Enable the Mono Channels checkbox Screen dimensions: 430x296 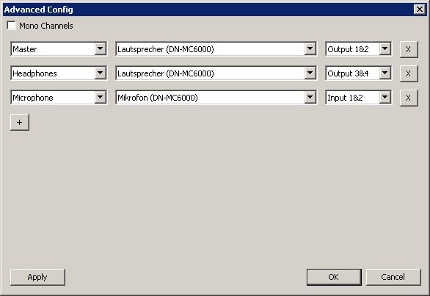[x=12, y=26]
